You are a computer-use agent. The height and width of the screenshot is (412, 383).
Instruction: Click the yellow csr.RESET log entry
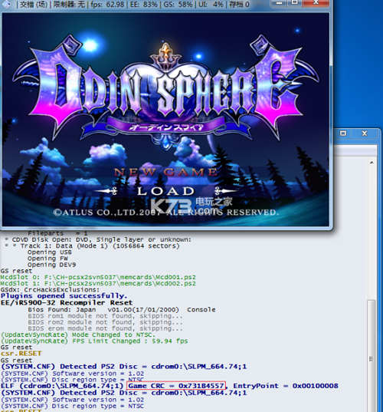21,354
